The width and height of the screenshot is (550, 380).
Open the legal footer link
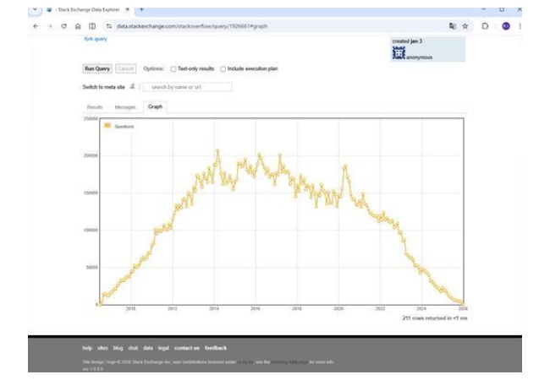163,348
